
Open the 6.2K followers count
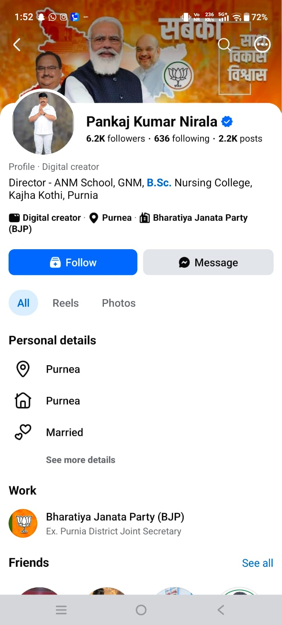coord(116,139)
